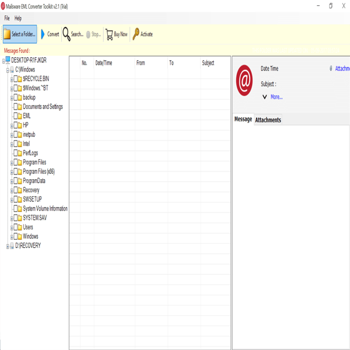Select the inetpub folder checkbox
Image resolution: width=350 pixels, height=350 pixels.
16,134
